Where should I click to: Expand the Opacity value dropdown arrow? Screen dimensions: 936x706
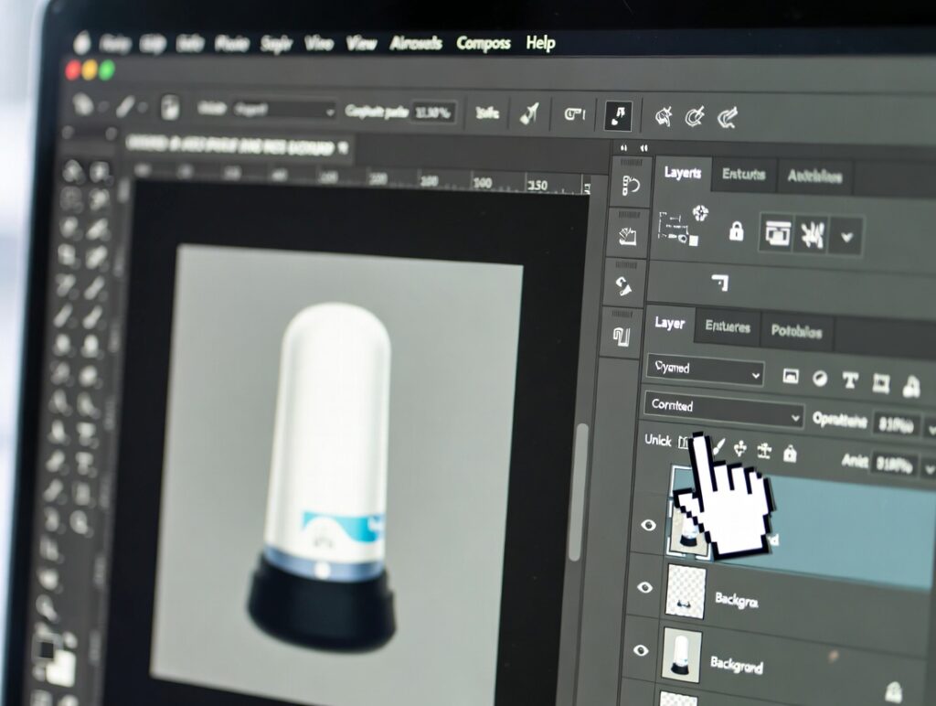coord(930,427)
